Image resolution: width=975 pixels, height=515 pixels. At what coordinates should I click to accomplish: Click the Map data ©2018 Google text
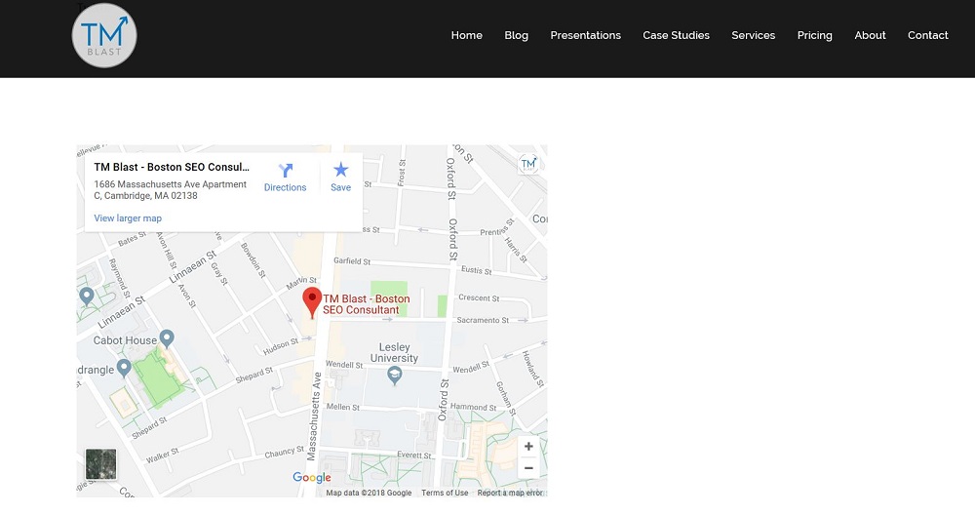(x=369, y=493)
